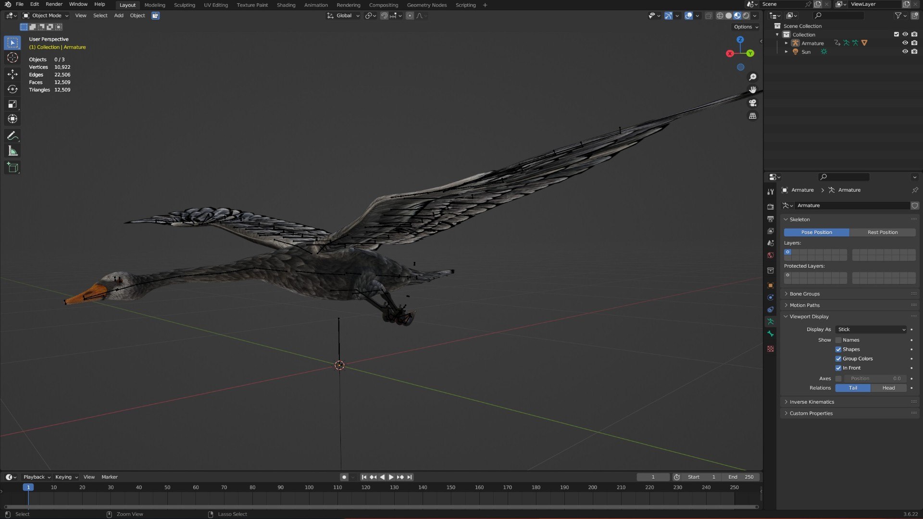Set Relations to Head
This screenshot has height=519, width=923.
point(888,388)
